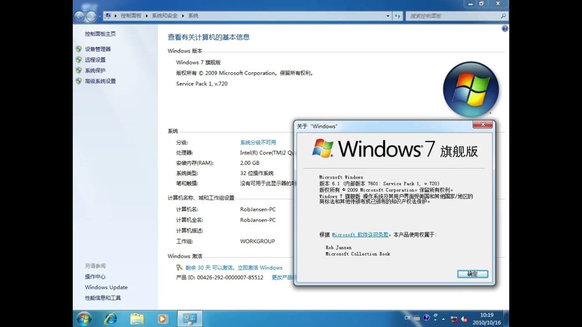Open 操作中心 link in sidebar

coord(95,277)
